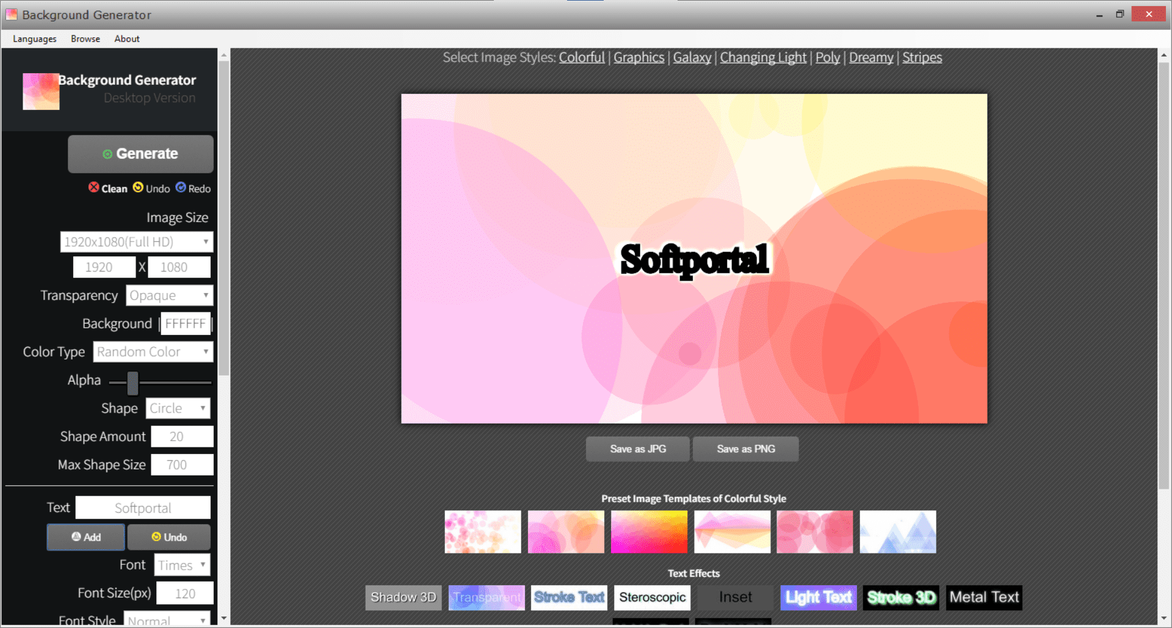Click the Alpha slider handle
Image resolution: width=1172 pixels, height=628 pixels.
pyautogui.click(x=132, y=383)
